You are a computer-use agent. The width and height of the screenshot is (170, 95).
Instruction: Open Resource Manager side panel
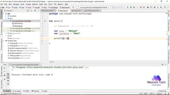pos(1,28)
